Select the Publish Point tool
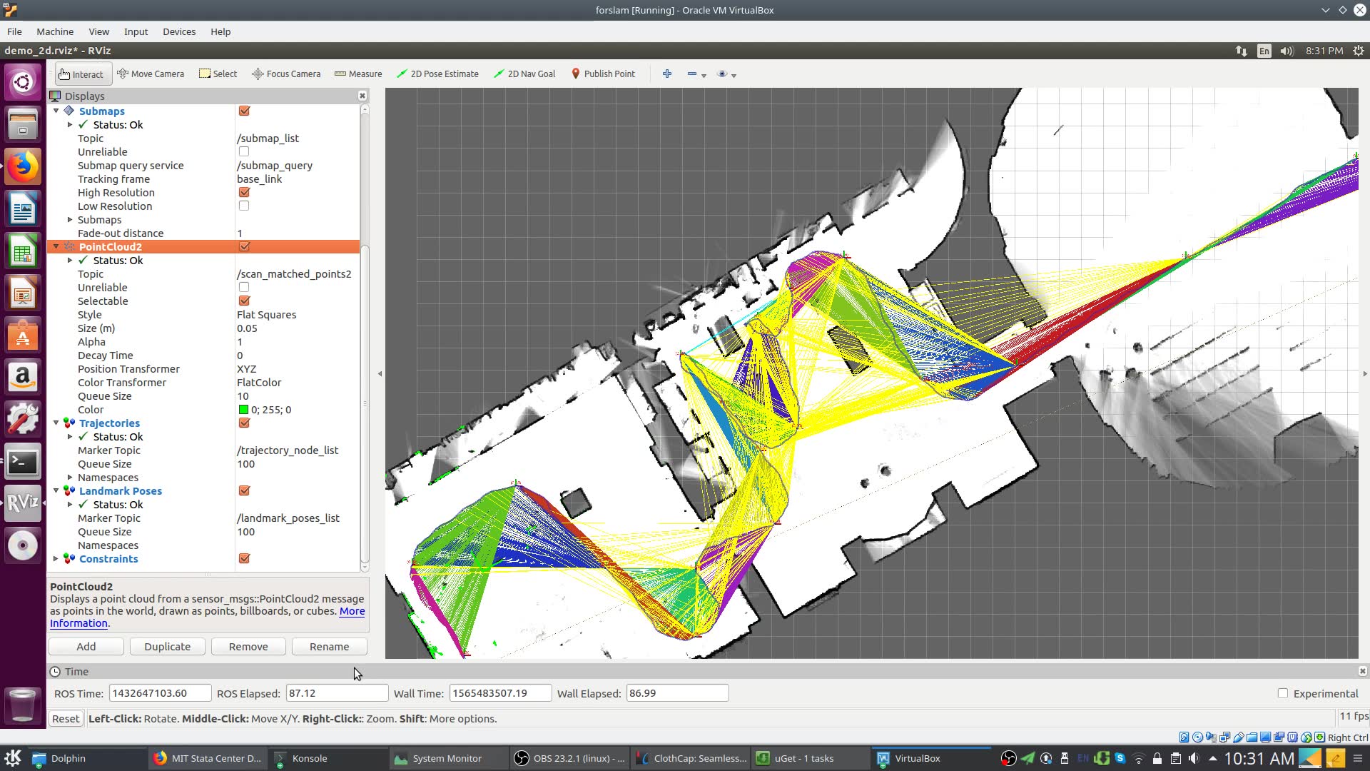 603,74
